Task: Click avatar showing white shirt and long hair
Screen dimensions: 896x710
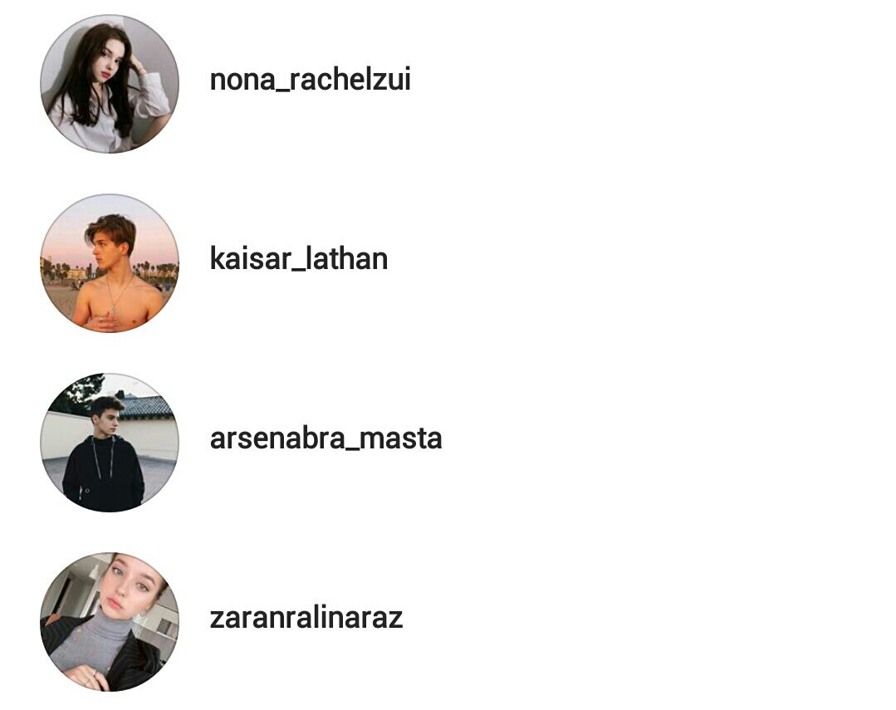Action: [109, 84]
